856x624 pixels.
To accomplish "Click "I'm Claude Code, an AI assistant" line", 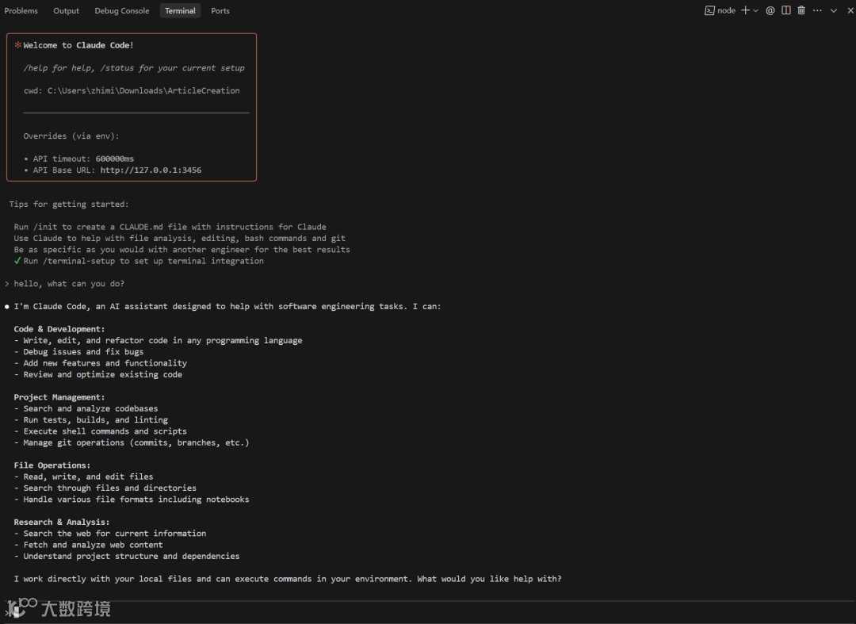I will pyautogui.click(x=227, y=307).
